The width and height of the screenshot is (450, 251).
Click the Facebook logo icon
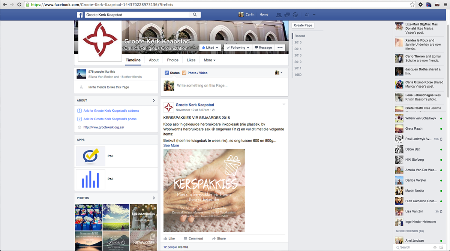click(x=80, y=15)
